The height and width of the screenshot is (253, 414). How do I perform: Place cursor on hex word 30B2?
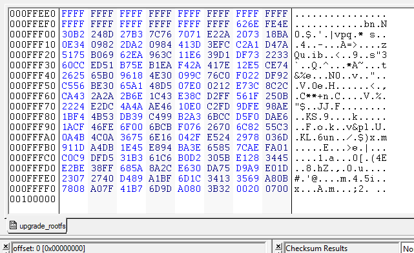pyautogui.click(x=73, y=35)
